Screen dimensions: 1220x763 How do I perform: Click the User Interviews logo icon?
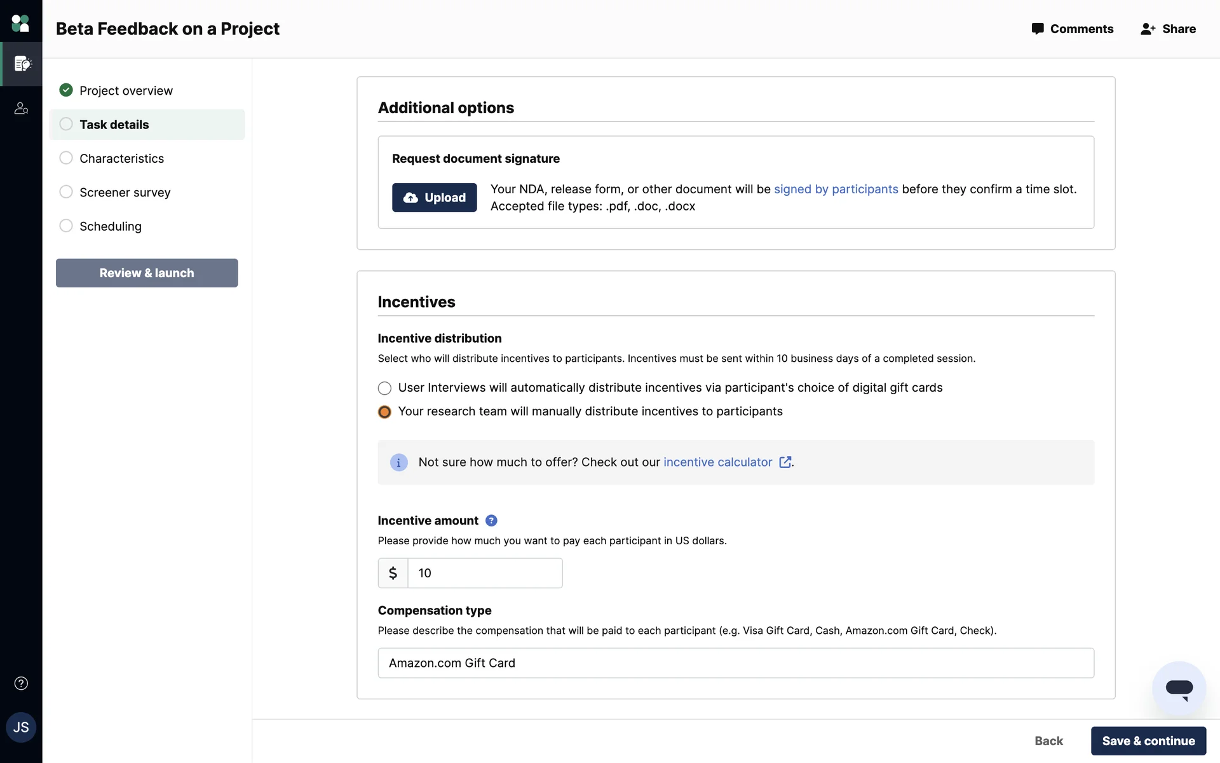[20, 24]
